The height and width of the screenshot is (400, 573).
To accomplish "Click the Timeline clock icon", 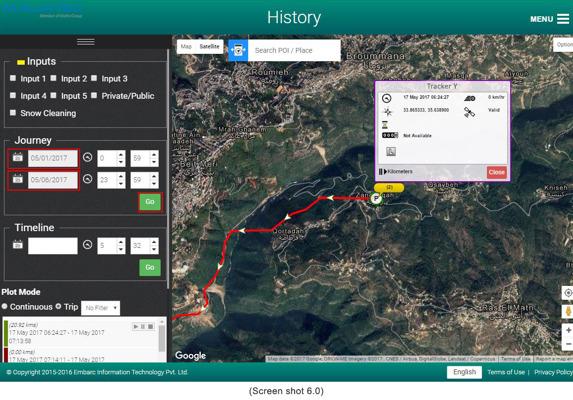I will [x=88, y=244].
